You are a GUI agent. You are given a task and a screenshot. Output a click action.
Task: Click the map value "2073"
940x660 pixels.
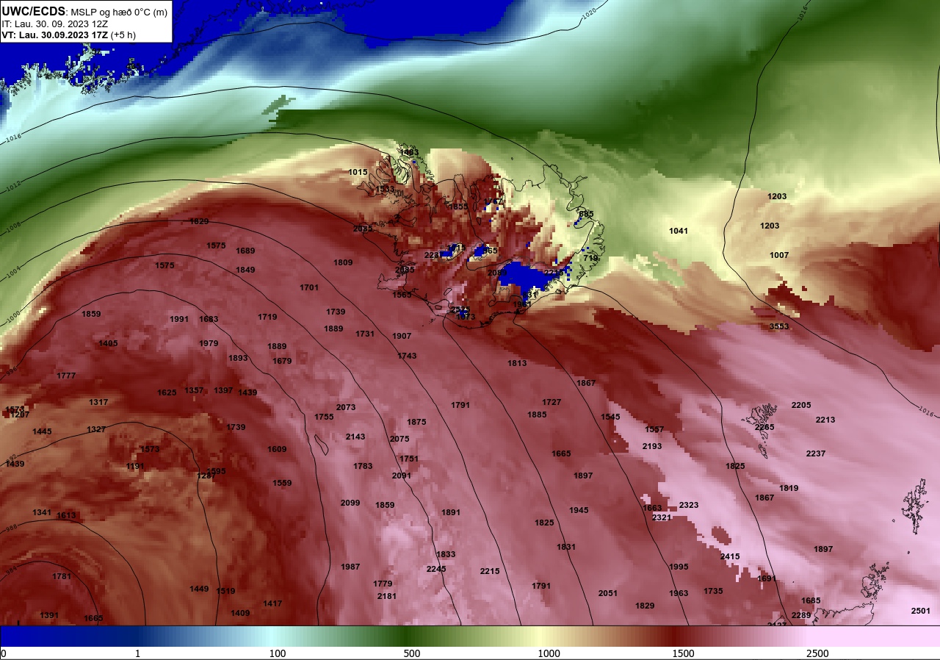click(x=346, y=407)
